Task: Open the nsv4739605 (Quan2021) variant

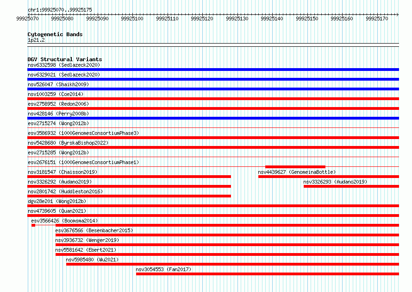Action: coord(57,211)
